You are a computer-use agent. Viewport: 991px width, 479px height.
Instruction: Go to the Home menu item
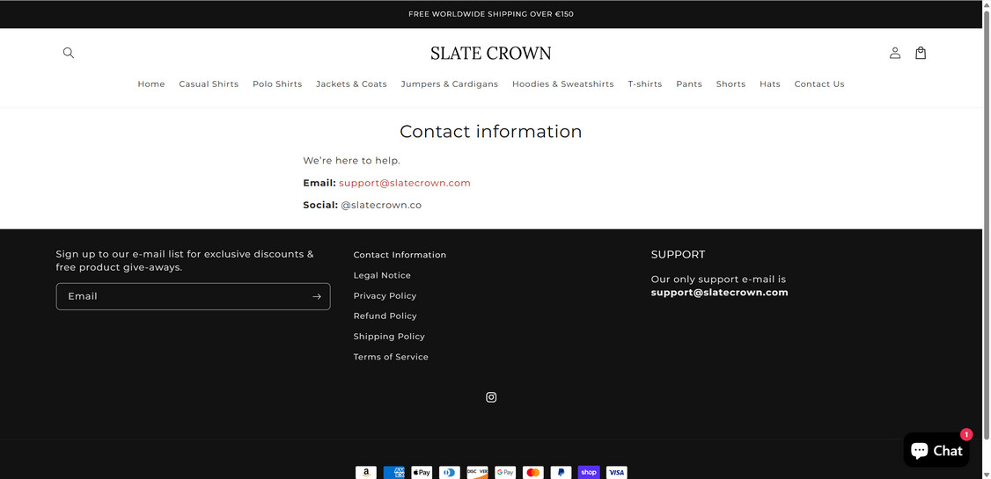tap(151, 84)
